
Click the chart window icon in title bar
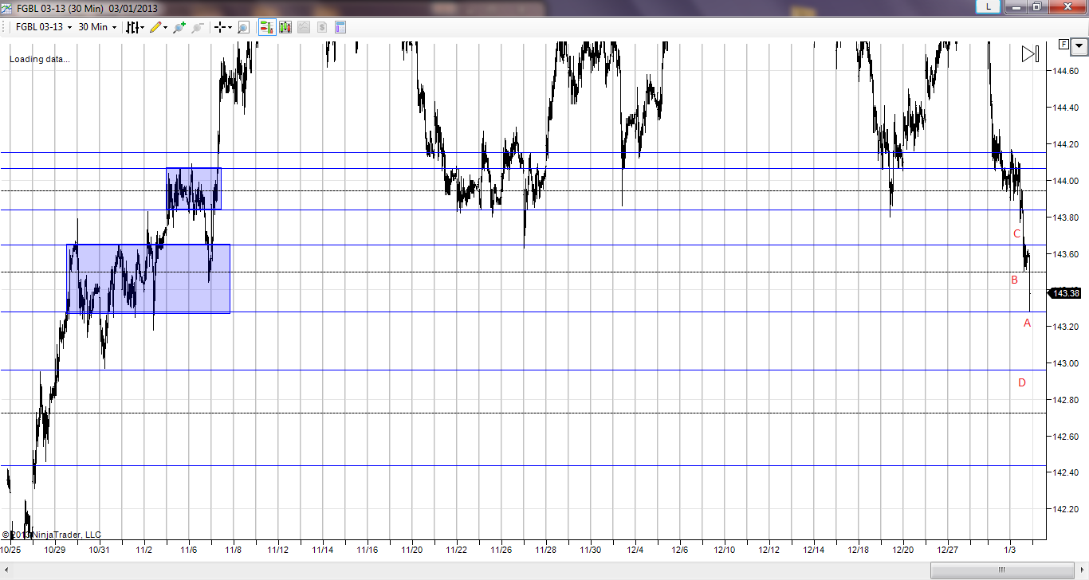8,8
